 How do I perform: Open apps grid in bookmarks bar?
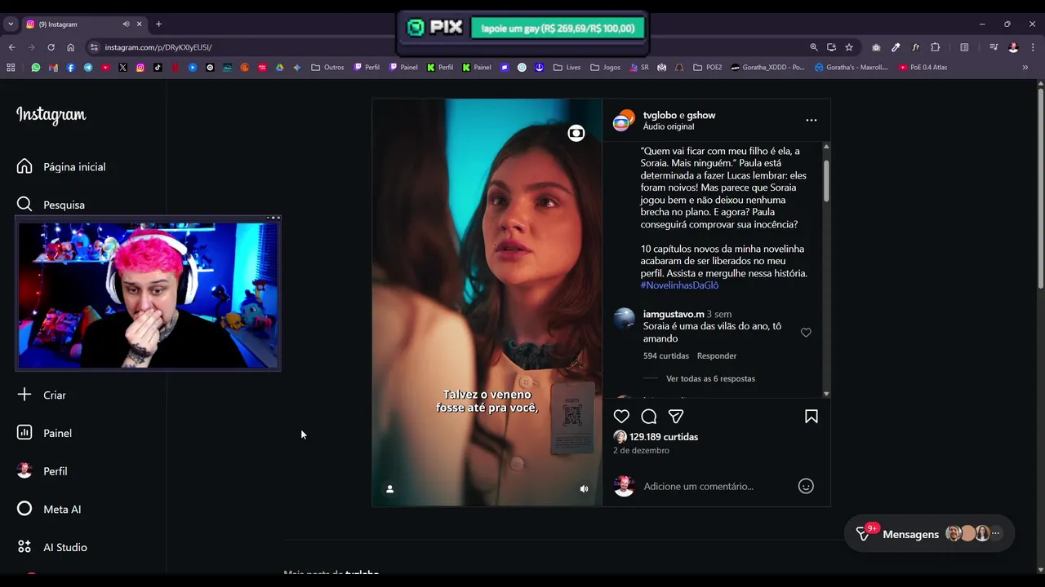11,68
